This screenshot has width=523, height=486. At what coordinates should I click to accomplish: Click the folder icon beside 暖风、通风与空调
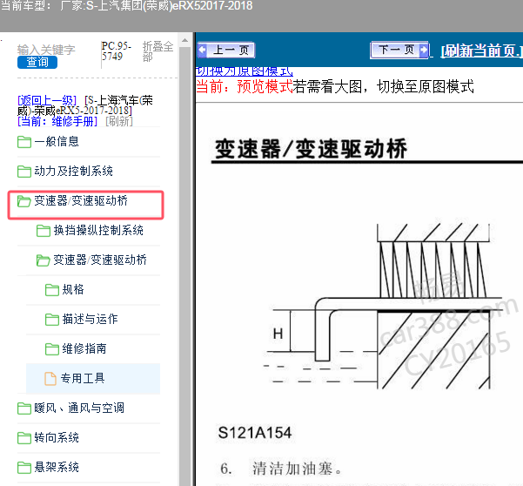tap(24, 408)
